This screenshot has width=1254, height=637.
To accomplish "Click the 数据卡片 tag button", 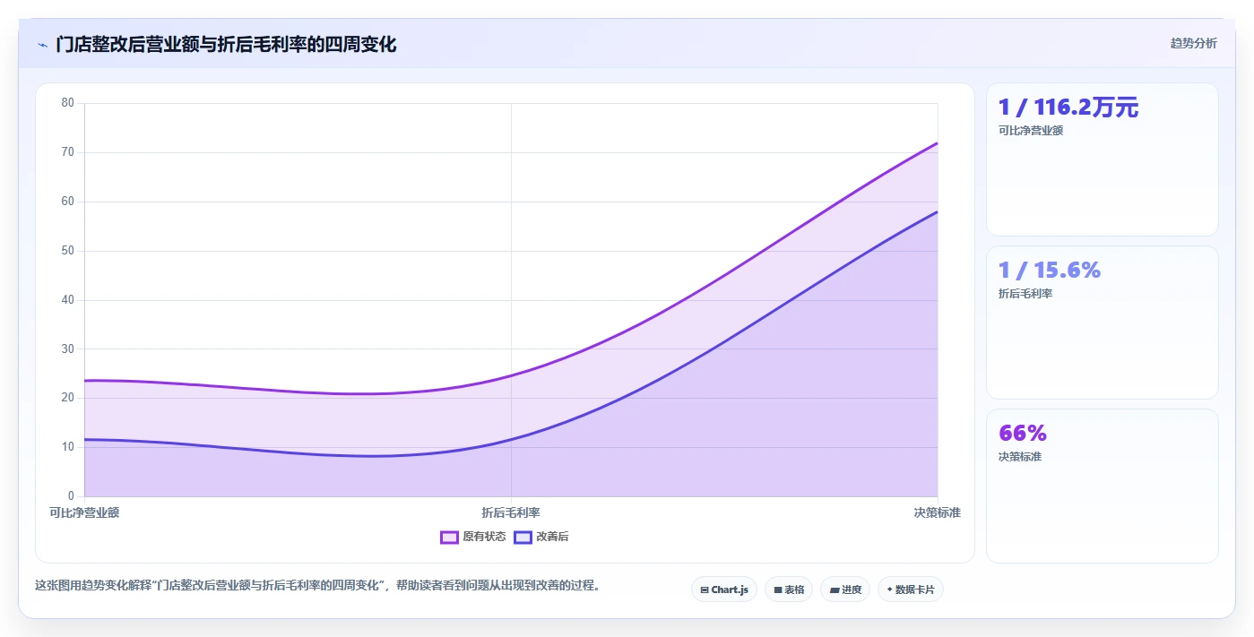I will [911, 590].
